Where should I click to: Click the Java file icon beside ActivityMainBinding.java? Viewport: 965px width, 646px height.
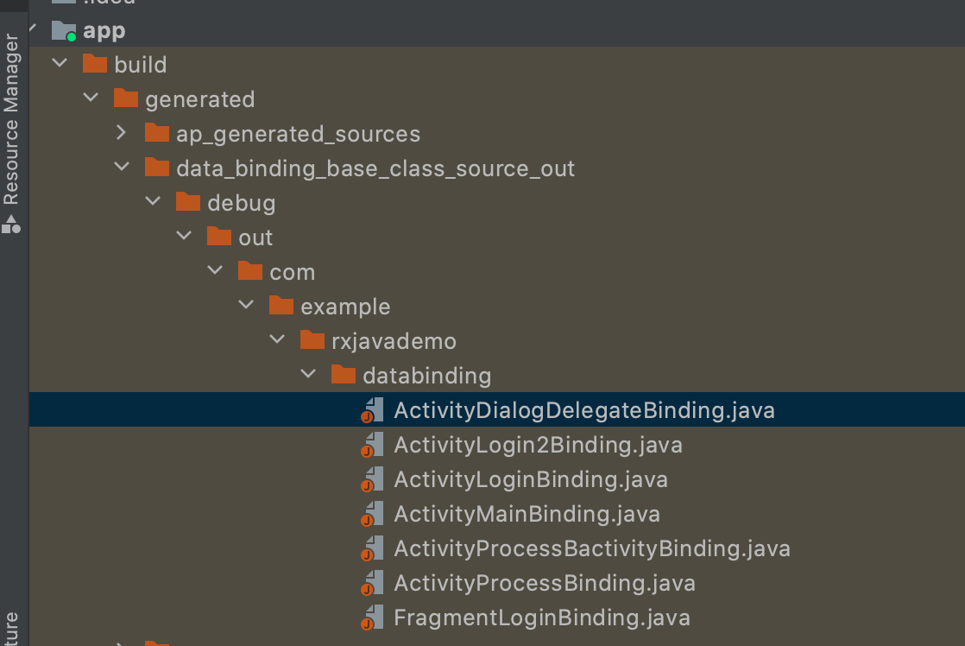point(372,513)
